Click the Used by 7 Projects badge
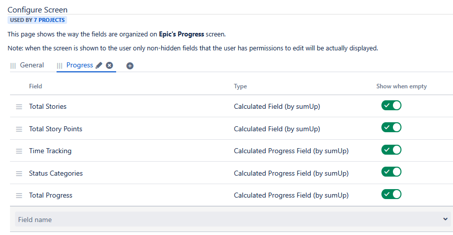The width and height of the screenshot is (453, 235). (x=37, y=20)
